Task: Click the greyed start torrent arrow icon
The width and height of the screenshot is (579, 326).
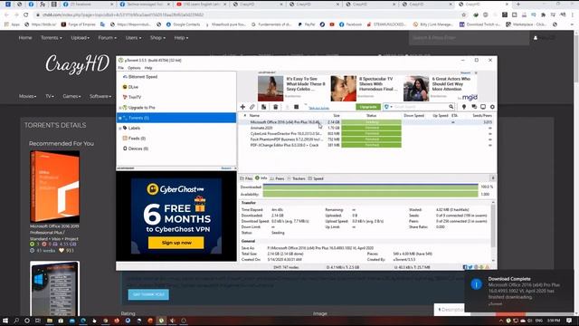Action: [x=288, y=107]
